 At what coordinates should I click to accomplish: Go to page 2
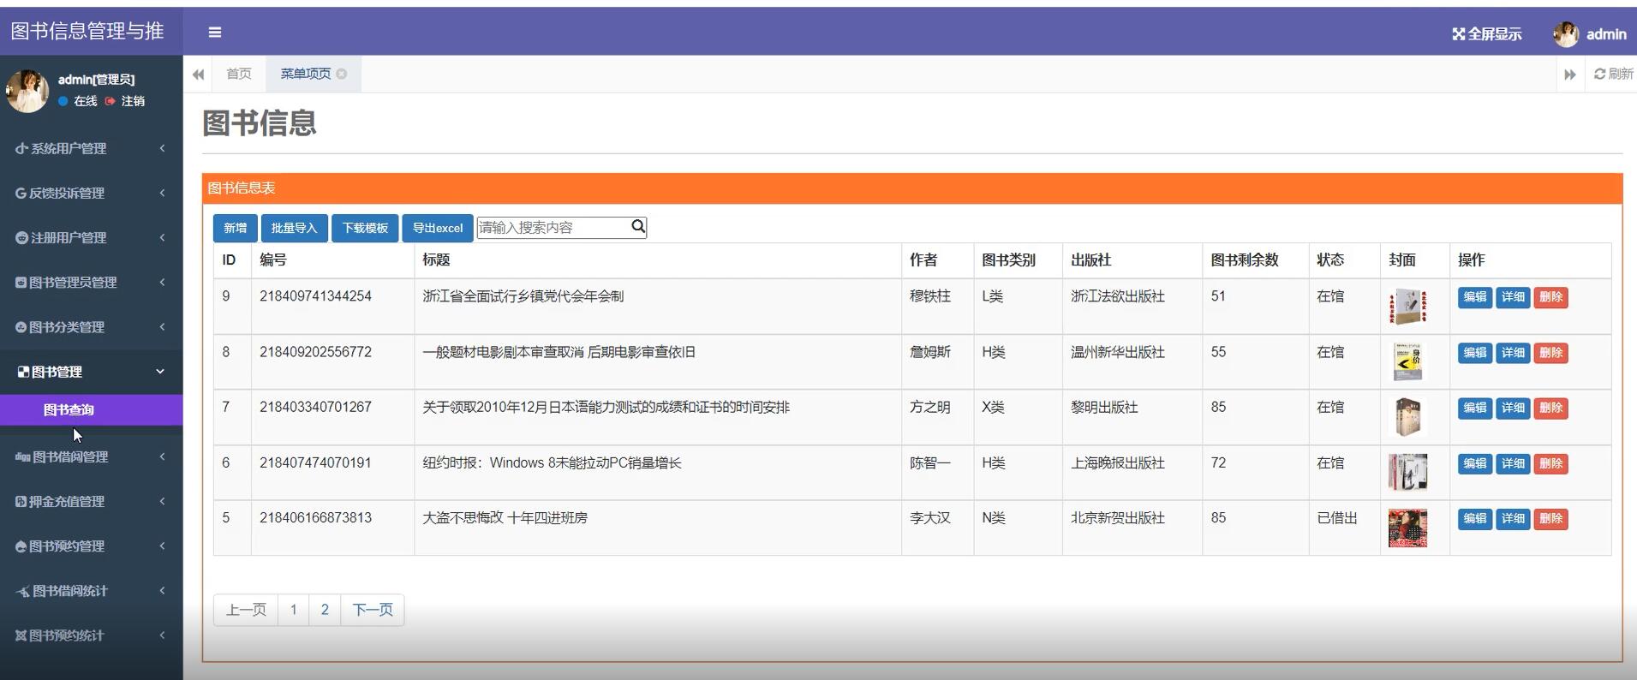(x=325, y=610)
